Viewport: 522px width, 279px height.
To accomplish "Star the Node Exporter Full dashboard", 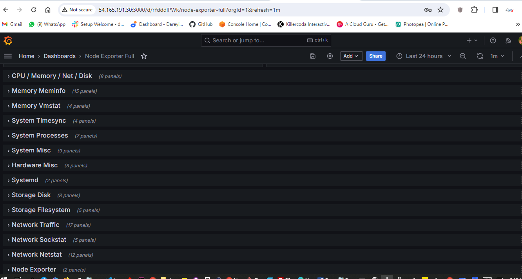I will point(144,56).
